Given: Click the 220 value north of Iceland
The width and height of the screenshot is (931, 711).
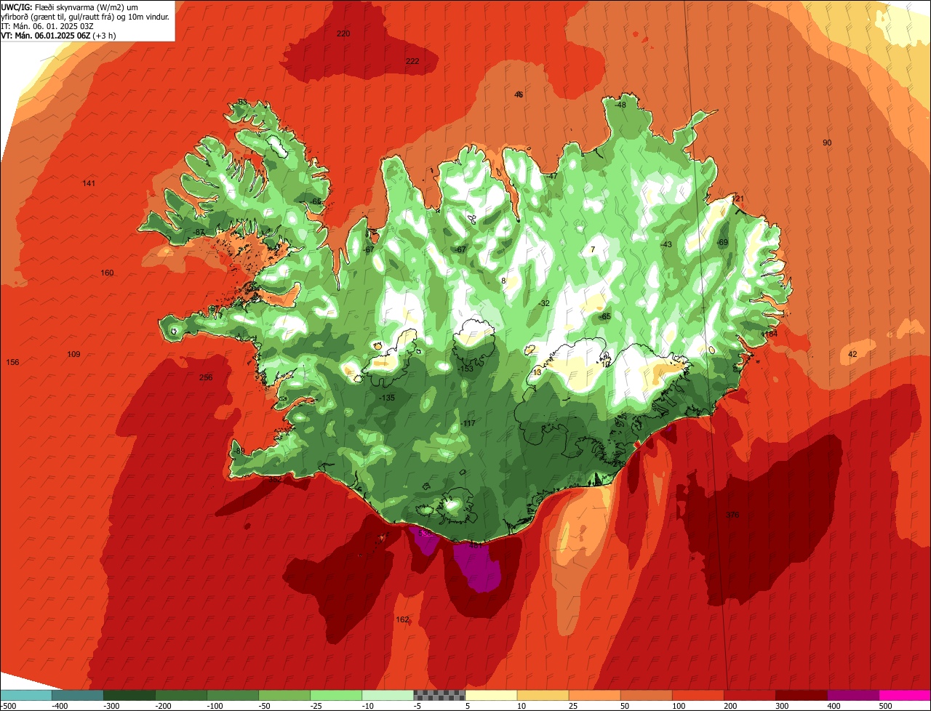Looking at the screenshot, I should 343,33.
